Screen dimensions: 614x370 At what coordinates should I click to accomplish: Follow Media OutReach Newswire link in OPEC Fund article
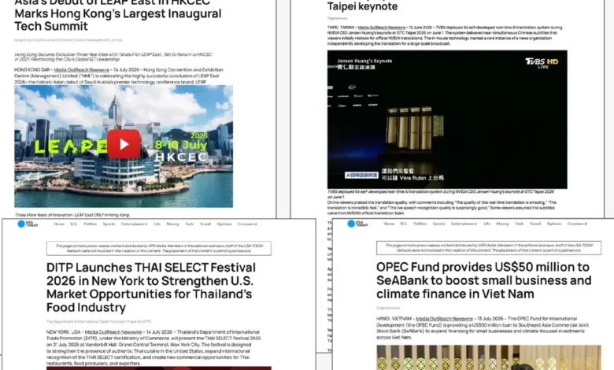click(444, 319)
